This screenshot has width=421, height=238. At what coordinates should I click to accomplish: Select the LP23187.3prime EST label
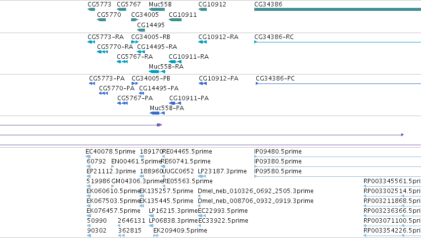pyautogui.click(x=222, y=171)
